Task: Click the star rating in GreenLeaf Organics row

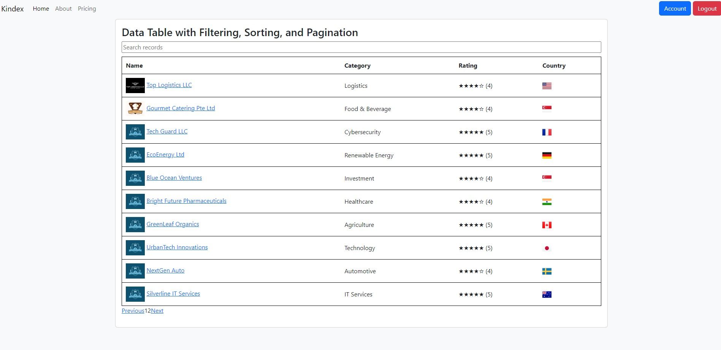Action: [x=475, y=225]
